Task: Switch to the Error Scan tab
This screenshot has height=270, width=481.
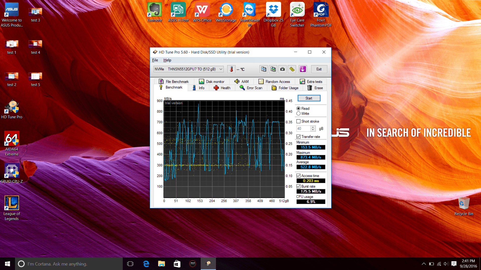Action: 251,88
